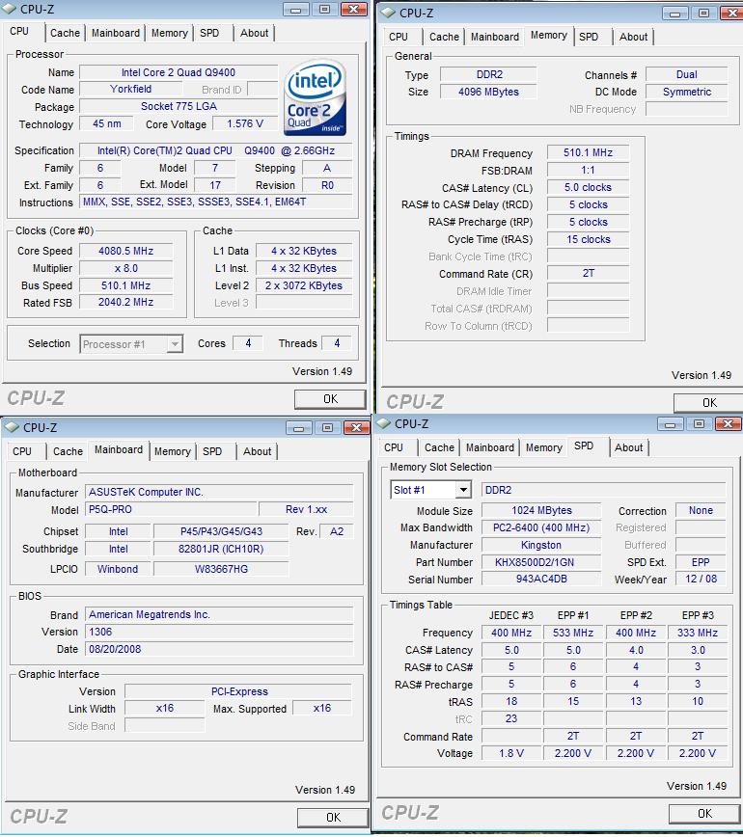
Task: Click the Instructions field listing MMX, SSE
Action: pos(216,202)
